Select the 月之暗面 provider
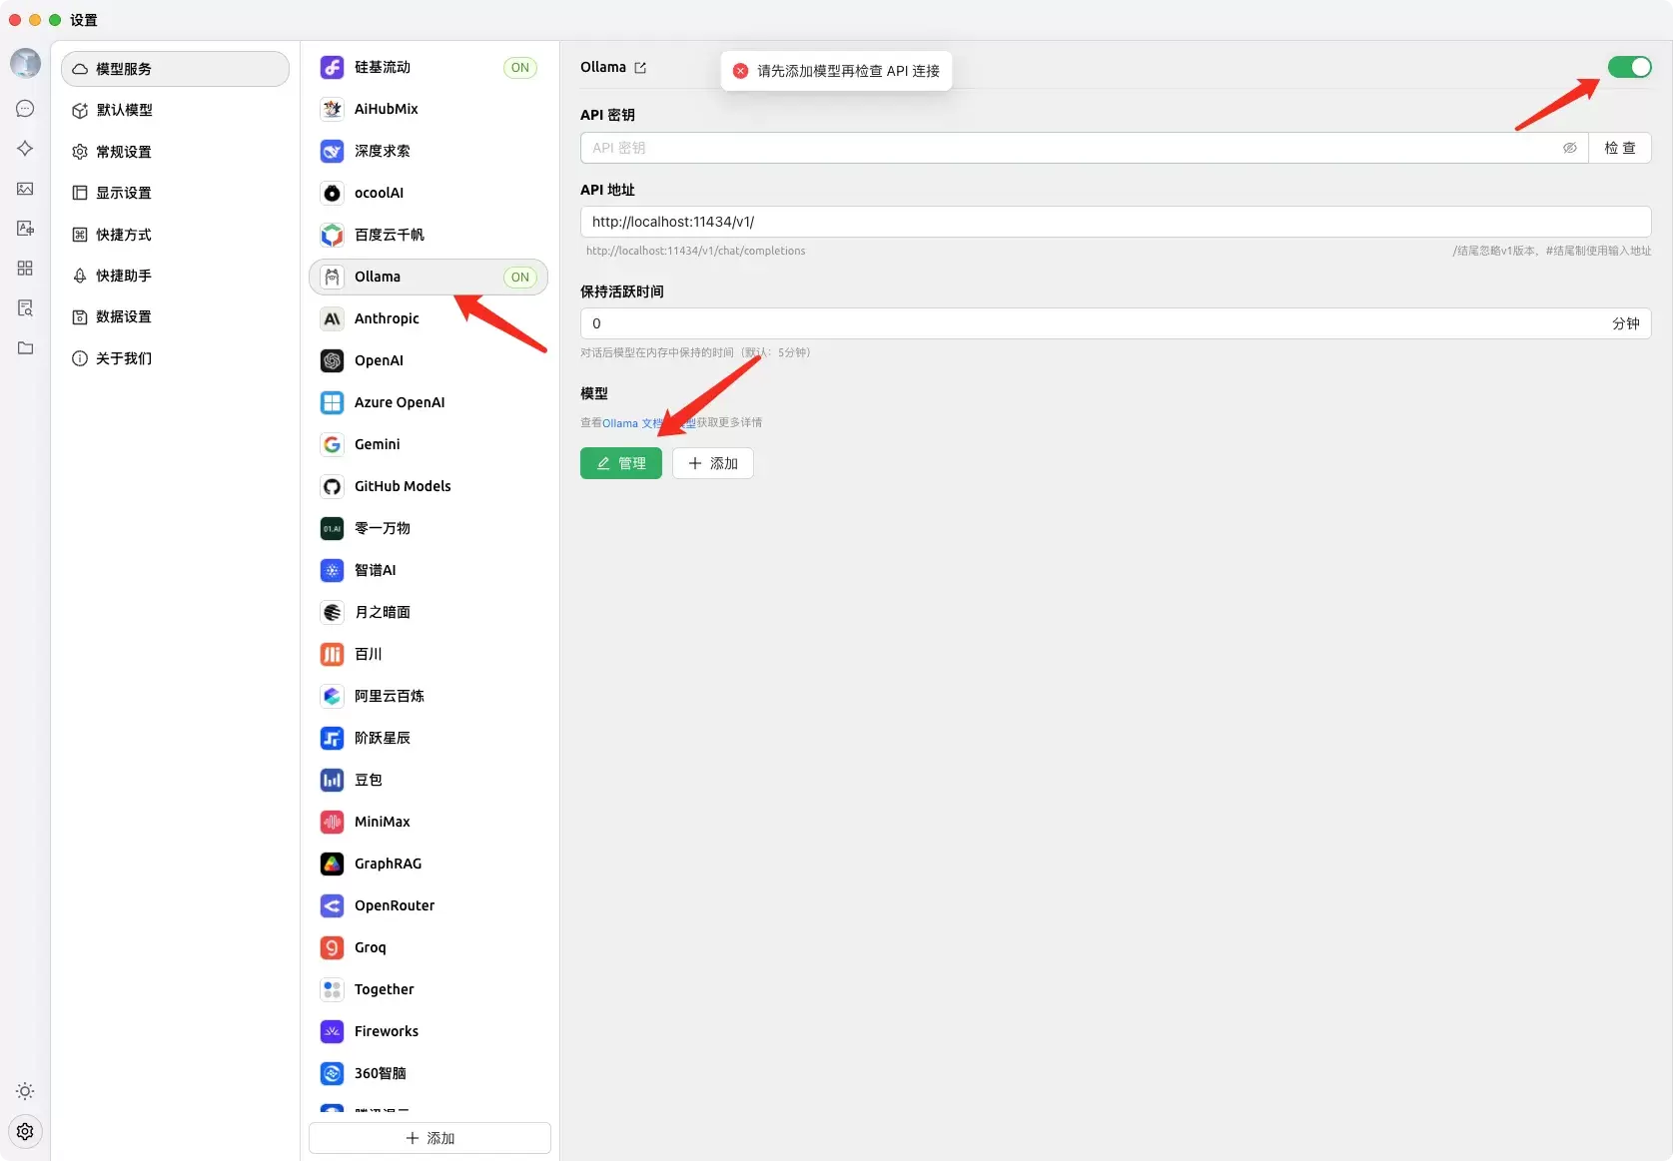Viewport: 1673px width, 1161px height. click(428, 612)
